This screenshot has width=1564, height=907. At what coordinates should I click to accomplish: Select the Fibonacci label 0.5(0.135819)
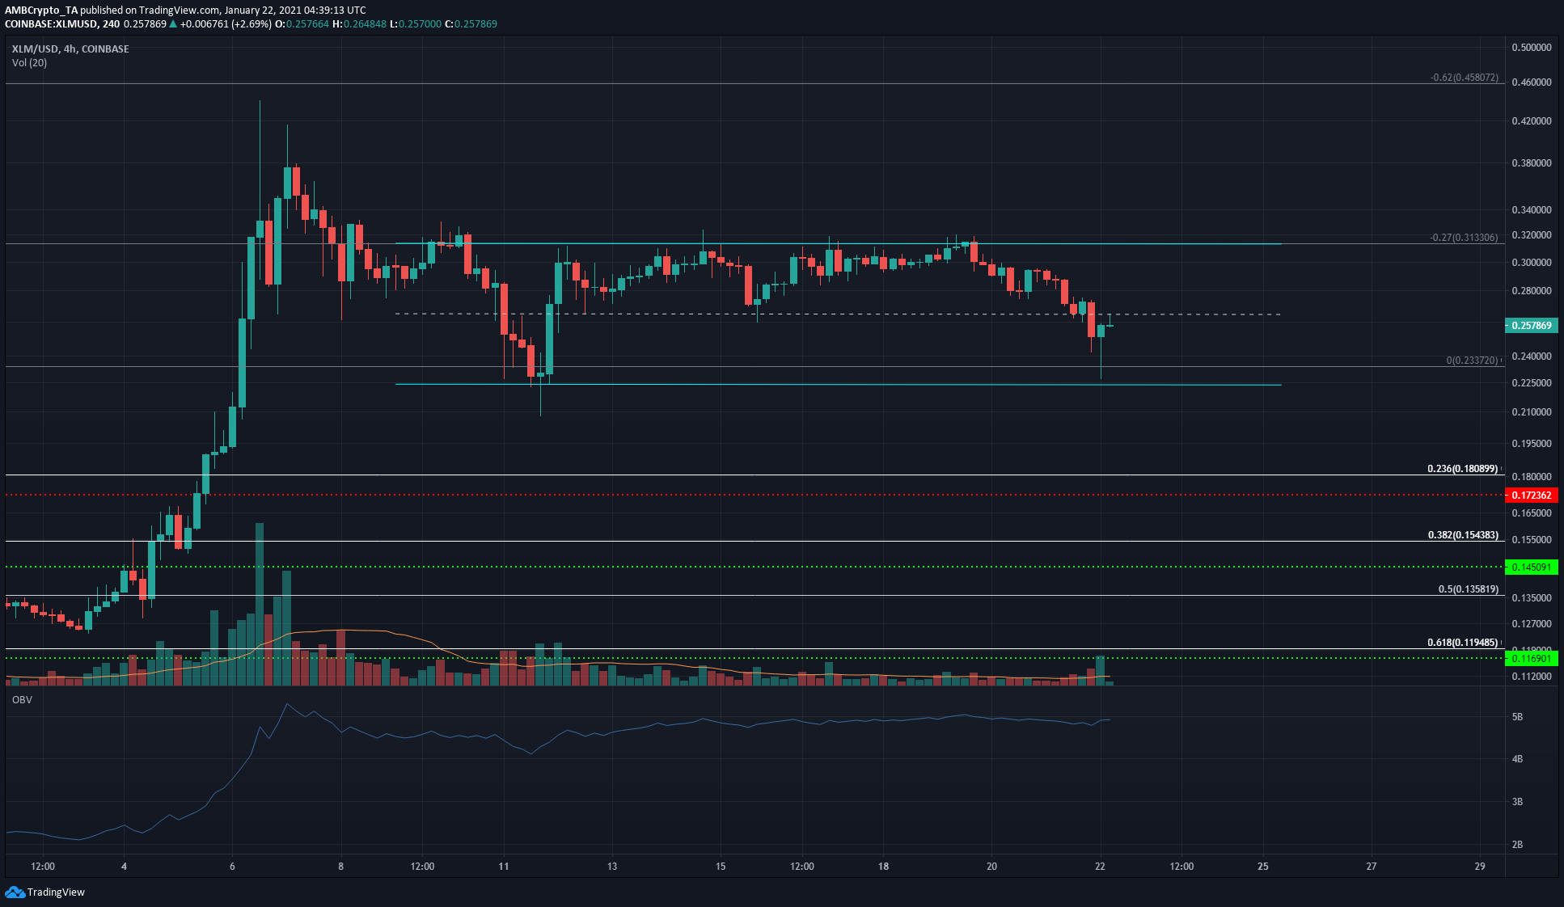pyautogui.click(x=1468, y=589)
